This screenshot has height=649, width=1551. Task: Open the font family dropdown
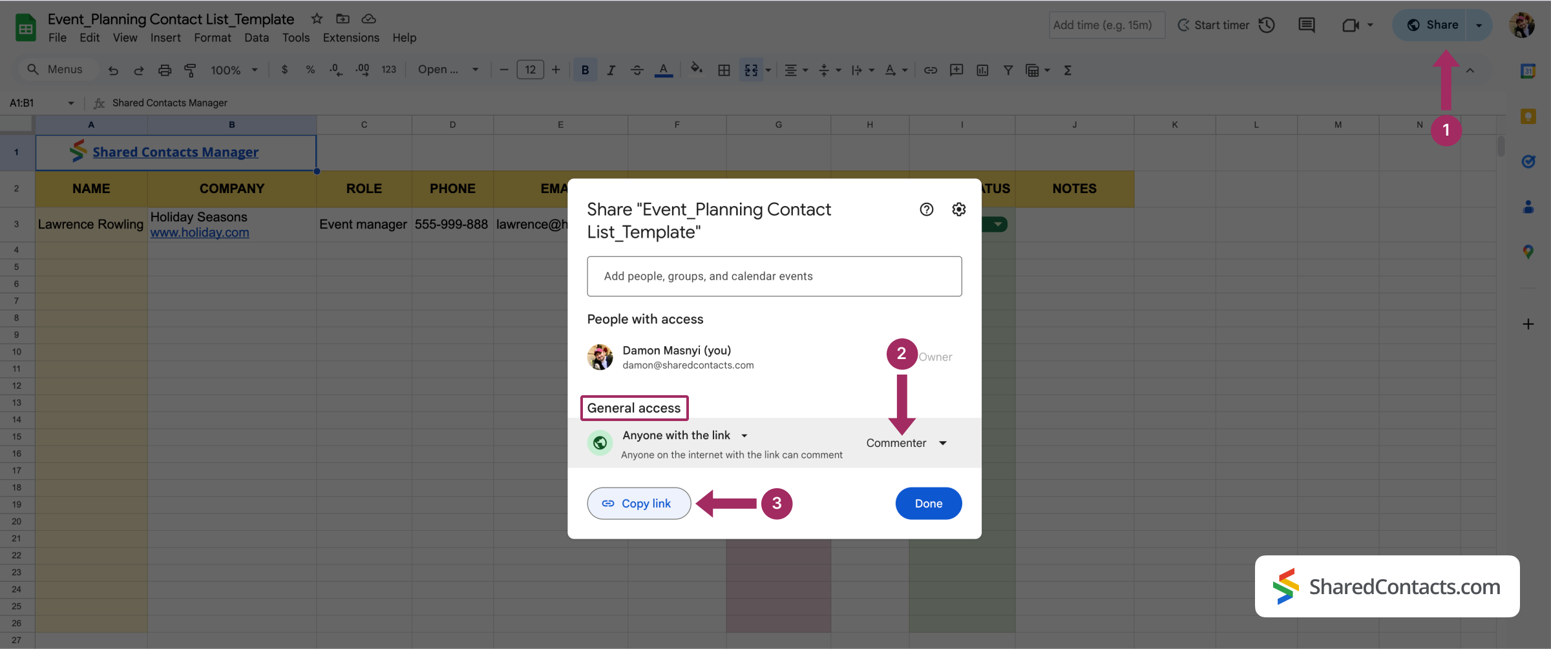448,69
